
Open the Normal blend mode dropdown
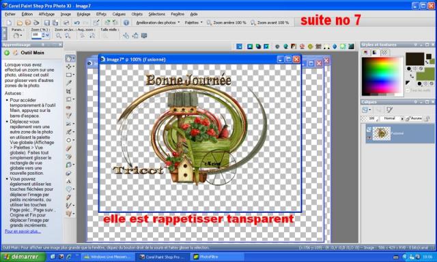tap(392, 118)
